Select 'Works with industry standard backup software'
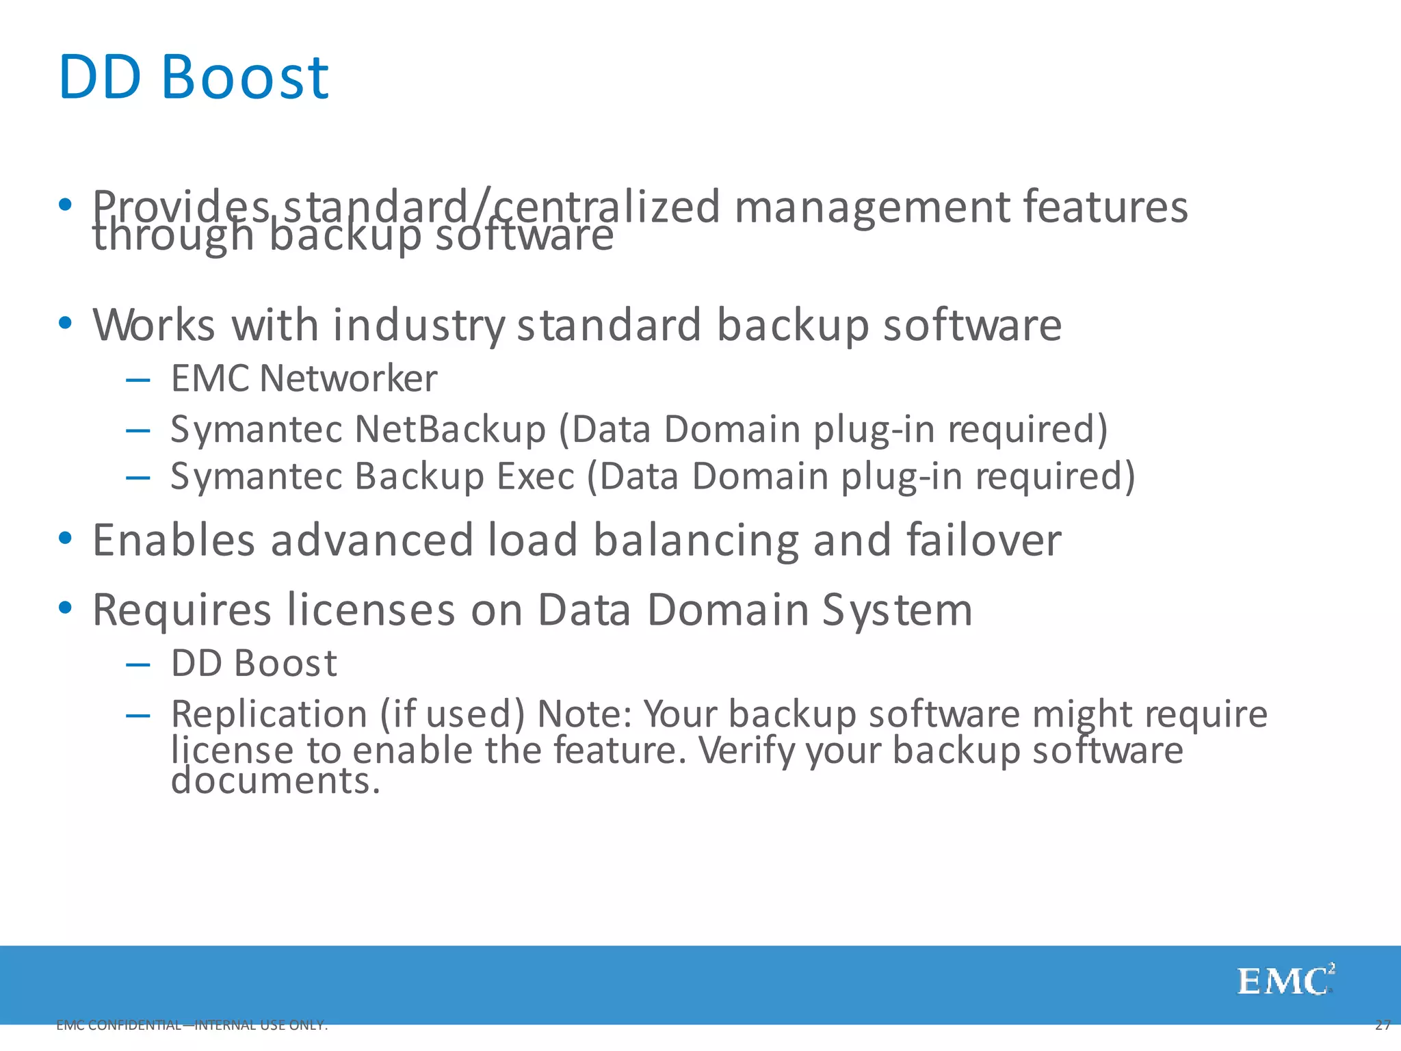This screenshot has width=1401, height=1051. click(x=577, y=326)
